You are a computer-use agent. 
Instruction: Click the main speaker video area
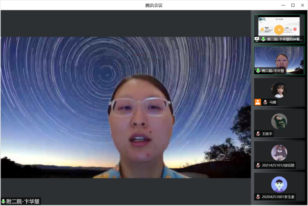pos(125,107)
